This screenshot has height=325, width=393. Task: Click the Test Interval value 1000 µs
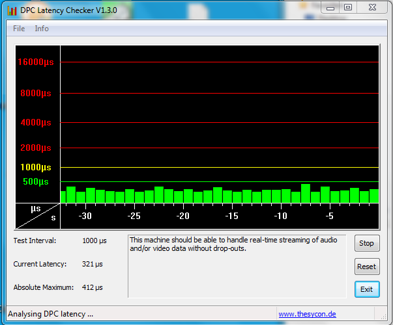click(x=95, y=240)
